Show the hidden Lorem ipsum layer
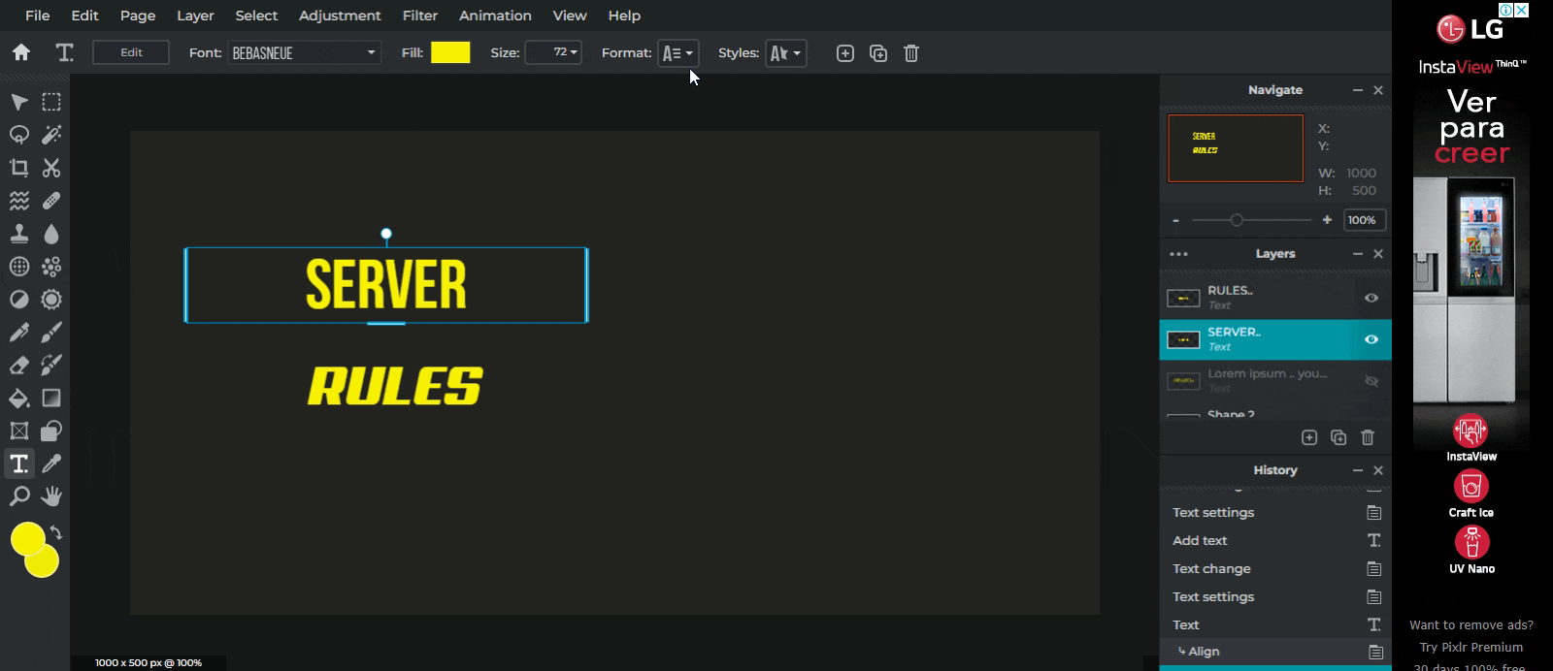 point(1371,381)
